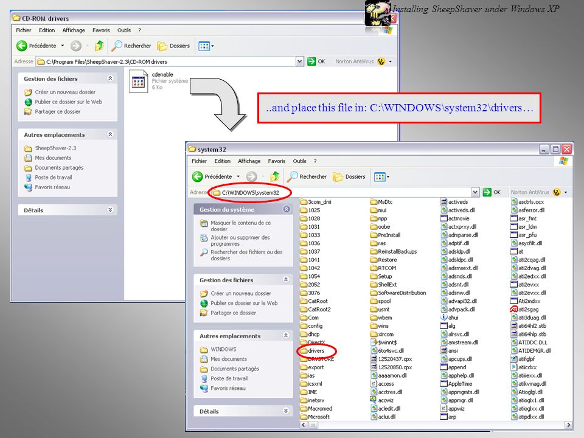The image size is (584, 438).
Task: Select the ATIDEMGR.dll file
Action: point(530,350)
